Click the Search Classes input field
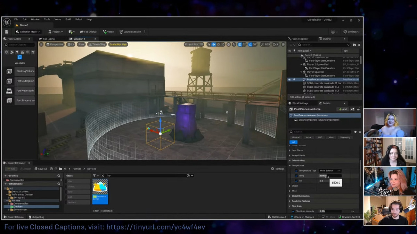417x234 pixels. click(20, 45)
